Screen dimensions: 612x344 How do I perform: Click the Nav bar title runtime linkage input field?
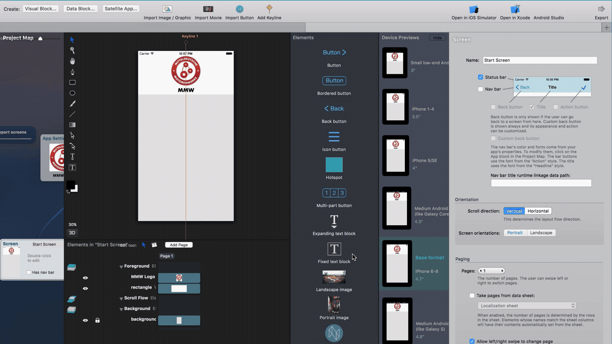pyautogui.click(x=541, y=183)
